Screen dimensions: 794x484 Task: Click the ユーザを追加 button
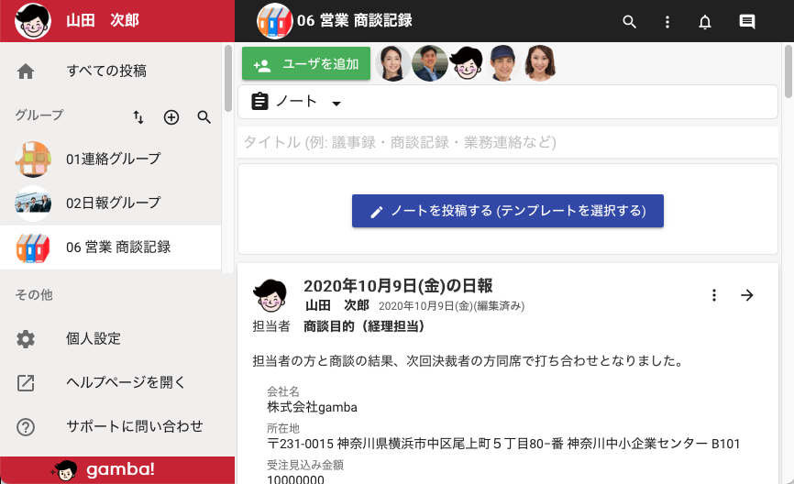pos(306,64)
